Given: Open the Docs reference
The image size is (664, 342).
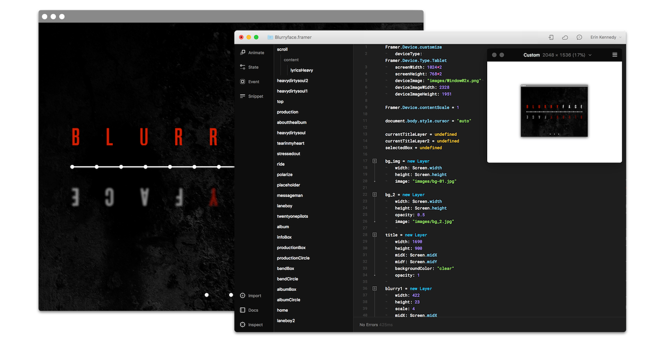Looking at the screenshot, I should (249, 310).
